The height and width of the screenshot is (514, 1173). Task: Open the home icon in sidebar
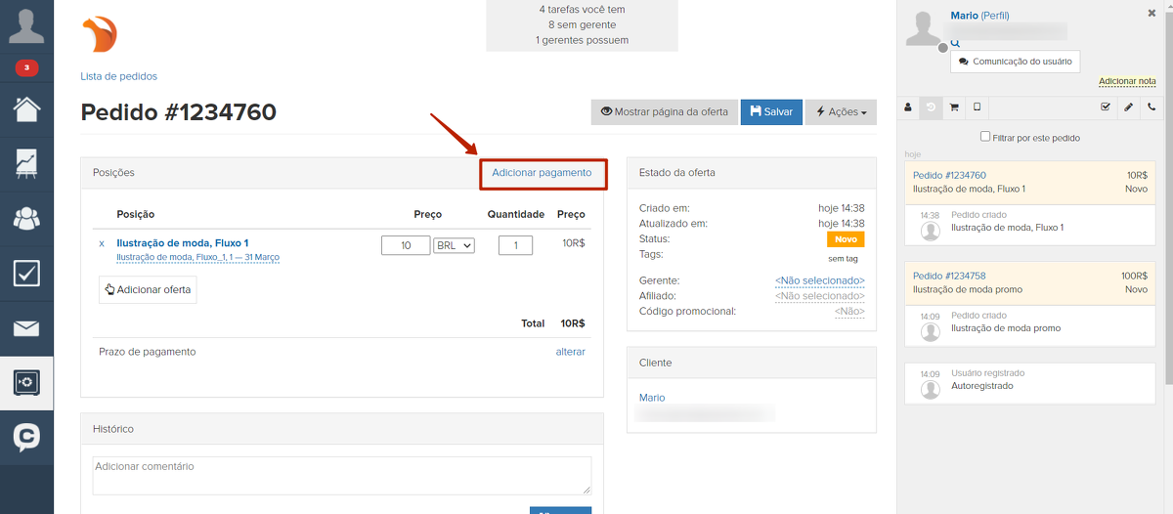point(26,108)
